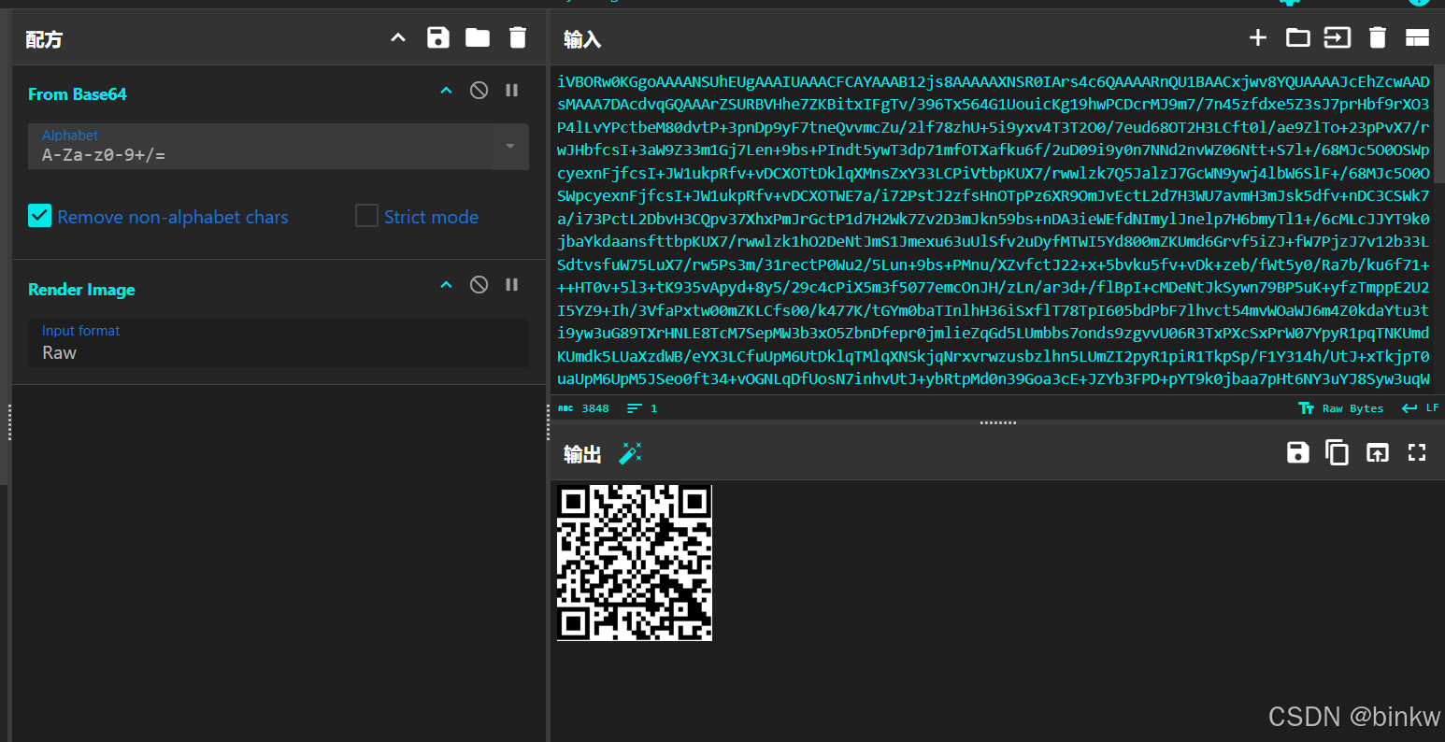Change line ending from LF
The height and width of the screenshot is (742, 1445).
click(x=1420, y=407)
